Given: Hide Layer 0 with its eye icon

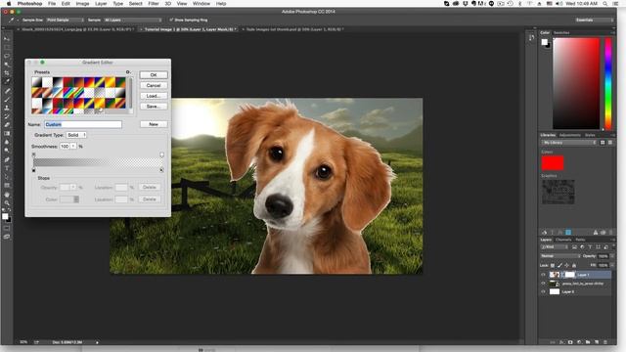Looking at the screenshot, I should tap(543, 291).
